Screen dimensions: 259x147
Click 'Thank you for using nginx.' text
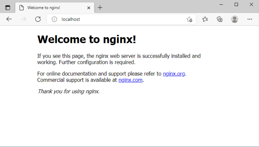[68, 91]
